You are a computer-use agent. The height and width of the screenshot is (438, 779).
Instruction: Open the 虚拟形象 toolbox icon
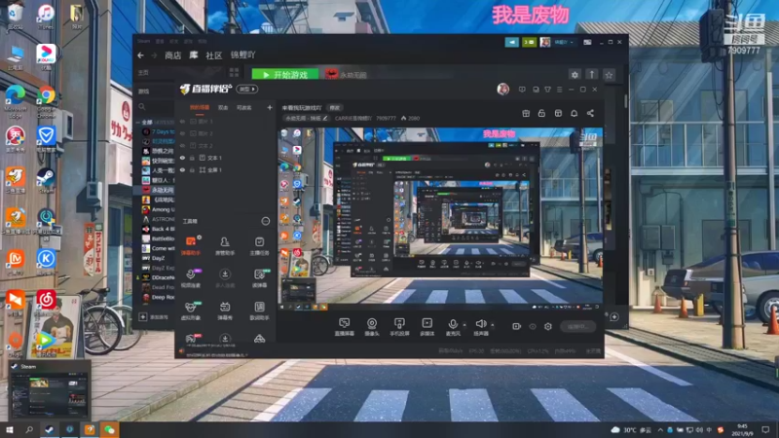pyautogui.click(x=191, y=310)
